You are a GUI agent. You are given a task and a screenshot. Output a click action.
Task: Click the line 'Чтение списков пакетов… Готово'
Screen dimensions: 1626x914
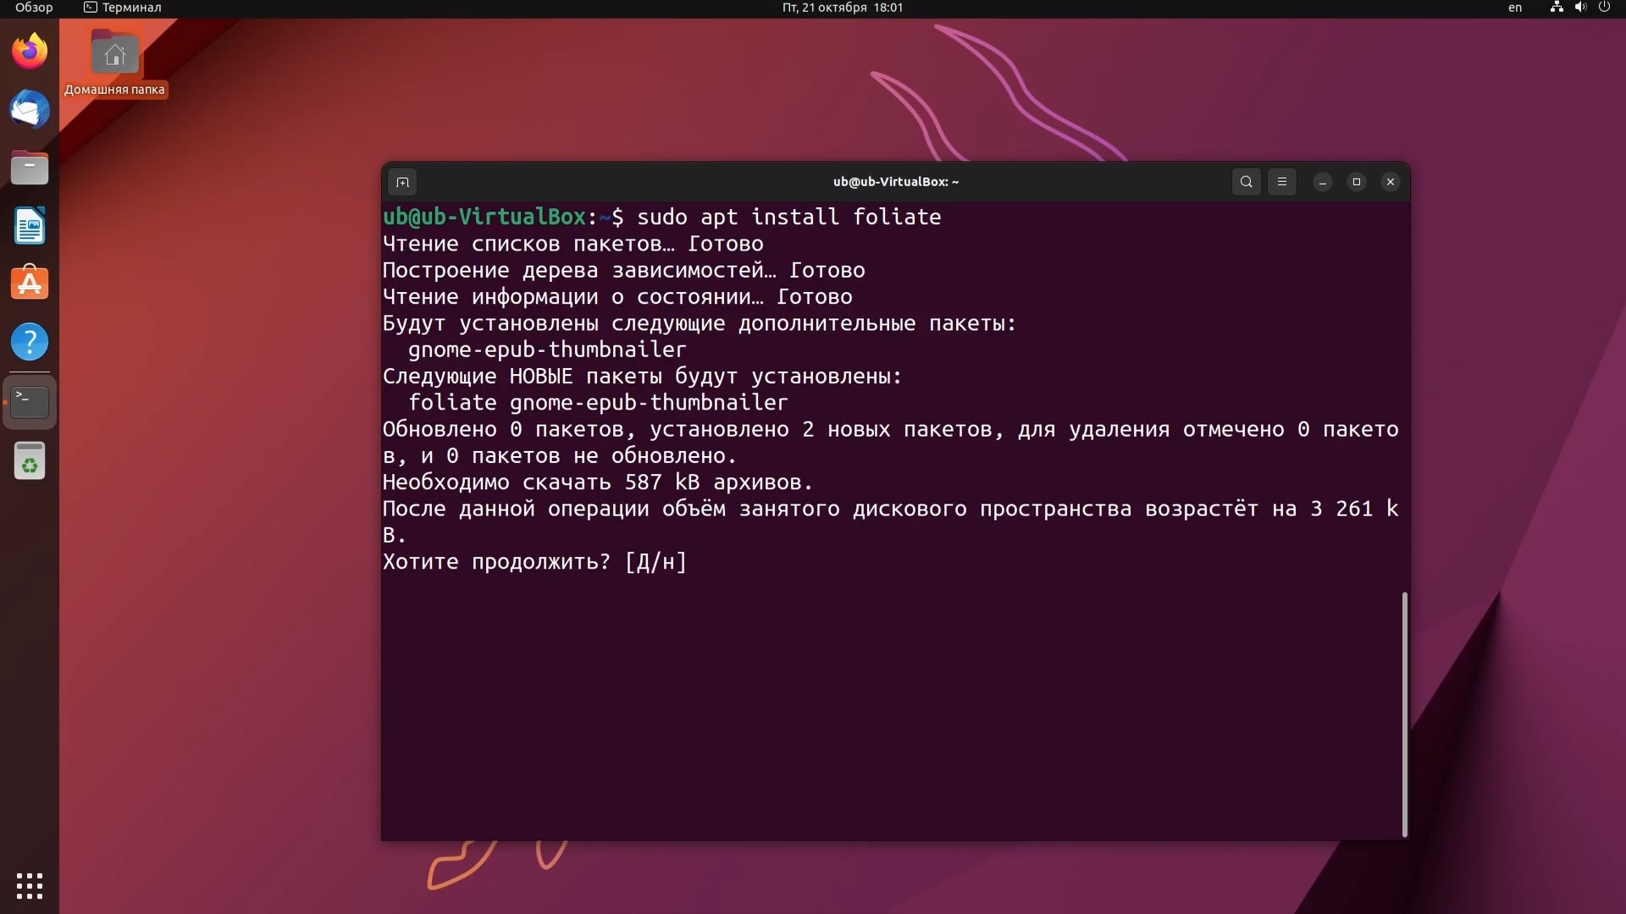coord(573,244)
